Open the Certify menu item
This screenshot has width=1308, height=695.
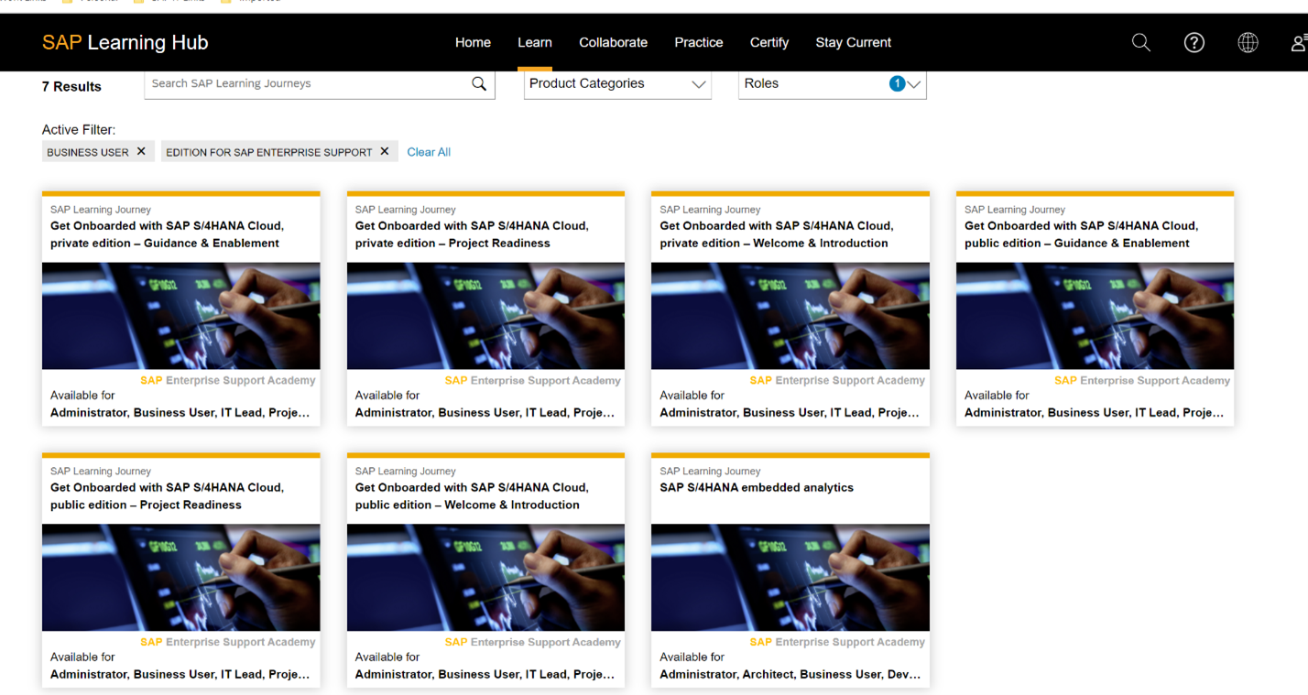click(769, 42)
